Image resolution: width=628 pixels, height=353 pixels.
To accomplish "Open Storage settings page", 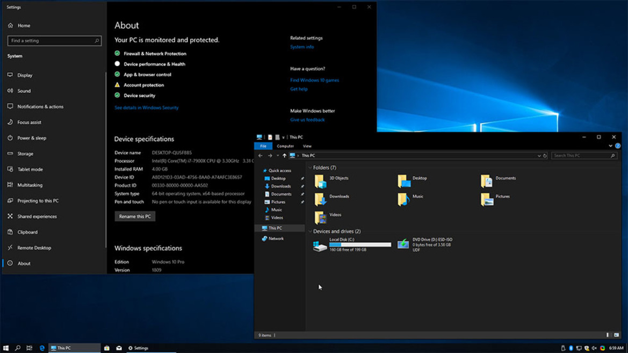I will coord(25,154).
